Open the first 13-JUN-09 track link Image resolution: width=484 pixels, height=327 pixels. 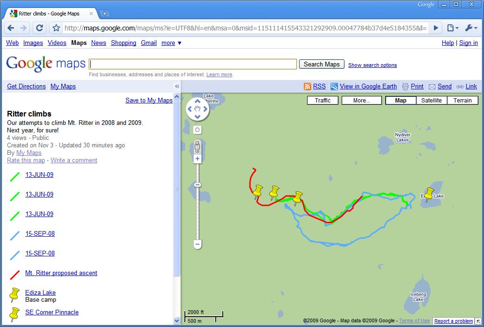[x=39, y=174]
